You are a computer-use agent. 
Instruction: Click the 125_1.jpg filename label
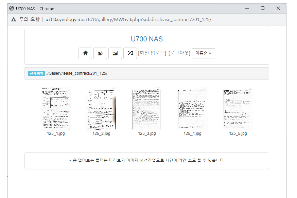tap(56, 133)
